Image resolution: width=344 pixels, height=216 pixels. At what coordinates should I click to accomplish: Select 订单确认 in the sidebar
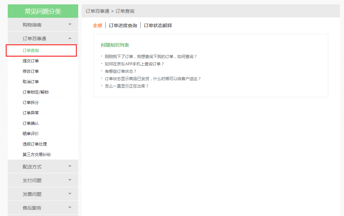(31, 123)
